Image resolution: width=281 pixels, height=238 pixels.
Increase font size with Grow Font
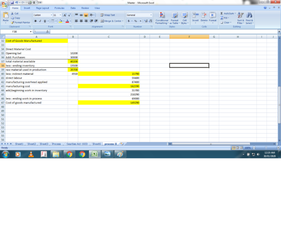point(65,15)
